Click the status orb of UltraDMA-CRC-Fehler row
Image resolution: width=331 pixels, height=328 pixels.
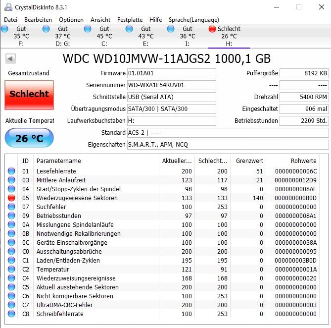pyautogui.click(x=11, y=305)
